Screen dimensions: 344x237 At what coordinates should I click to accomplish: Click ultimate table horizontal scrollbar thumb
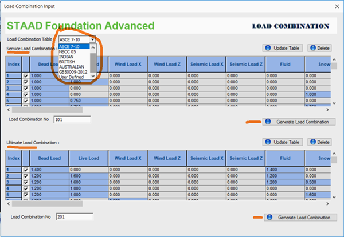click(x=47, y=203)
